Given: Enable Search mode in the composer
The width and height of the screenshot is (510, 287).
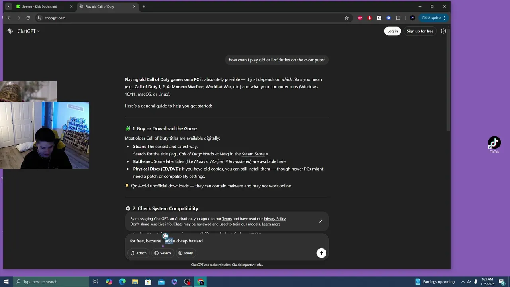Looking at the screenshot, I should click(163, 253).
